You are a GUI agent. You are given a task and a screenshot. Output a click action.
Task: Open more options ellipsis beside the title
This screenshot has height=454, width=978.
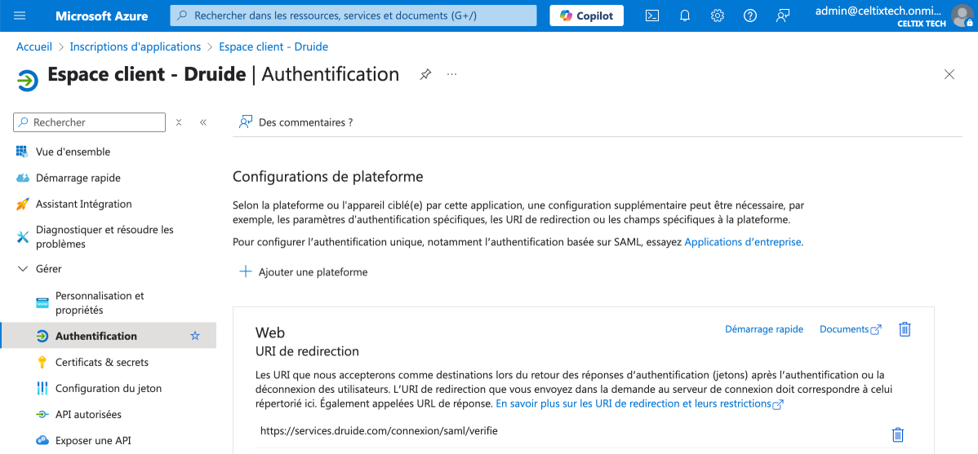(x=451, y=74)
